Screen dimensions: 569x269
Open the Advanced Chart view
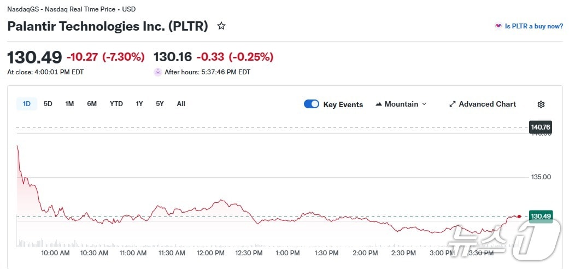coord(487,104)
